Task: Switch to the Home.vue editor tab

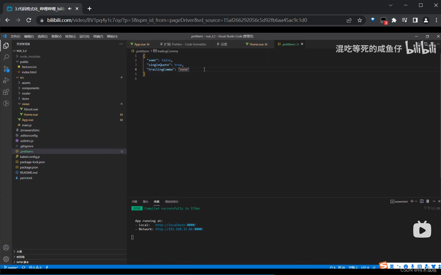Action: tap(256, 44)
